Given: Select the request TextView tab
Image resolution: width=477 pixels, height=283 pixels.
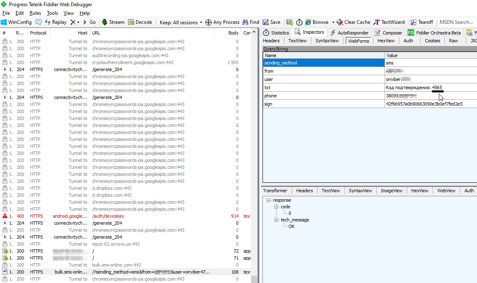Looking at the screenshot, I should tap(297, 41).
